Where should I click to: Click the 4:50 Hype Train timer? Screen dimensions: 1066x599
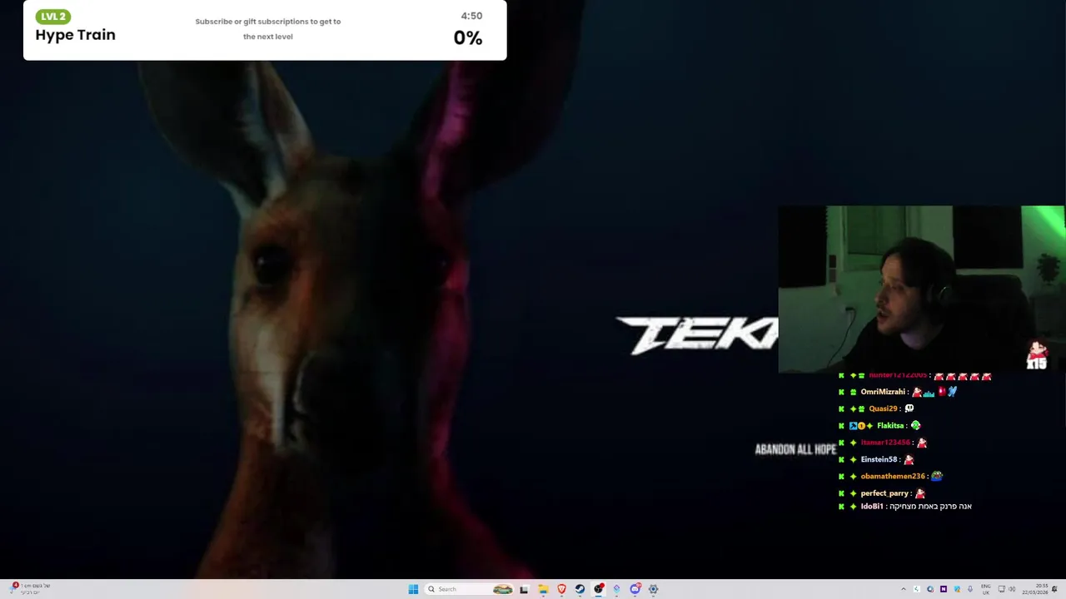471,16
